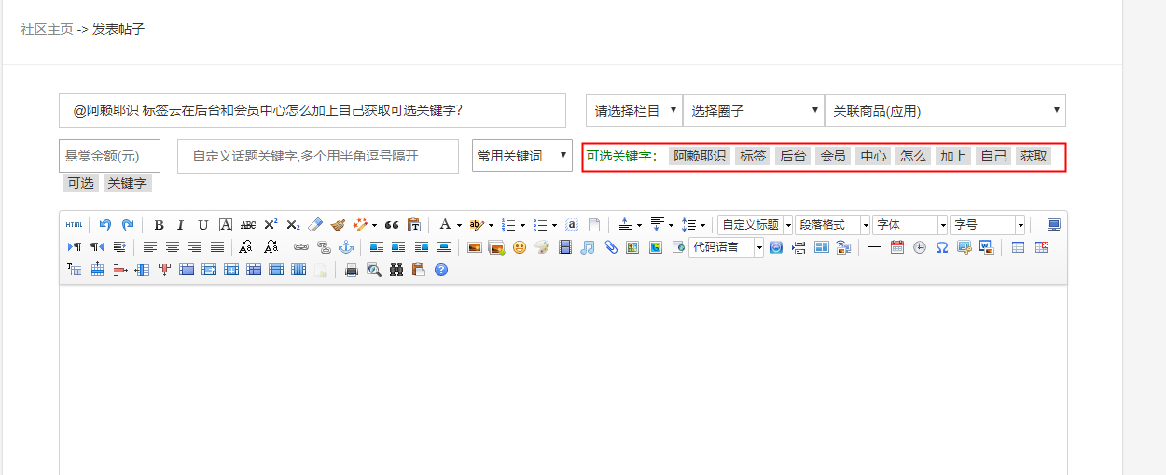Screen dimensions: 1166x475
Task: Expand the 选择圈子 dropdown
Action: point(753,111)
